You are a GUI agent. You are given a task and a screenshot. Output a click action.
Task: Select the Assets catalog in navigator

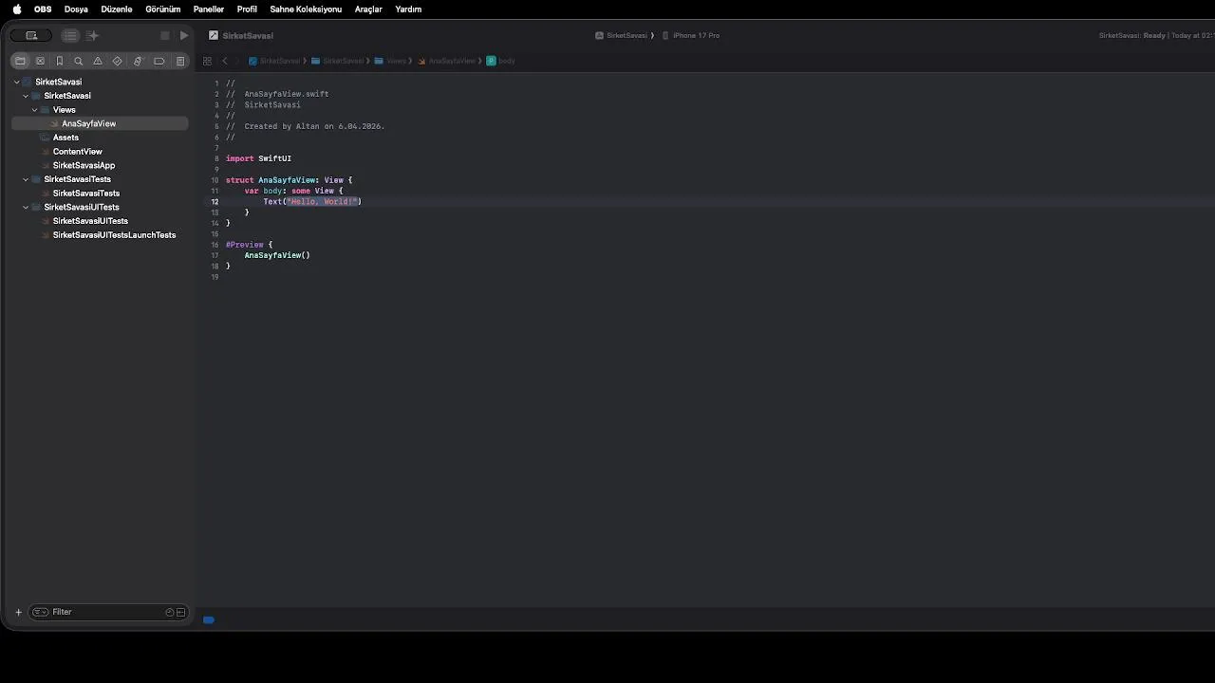100,138
